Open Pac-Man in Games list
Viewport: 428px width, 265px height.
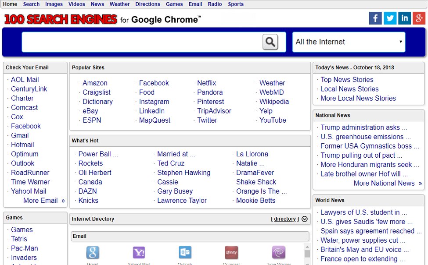click(x=24, y=248)
